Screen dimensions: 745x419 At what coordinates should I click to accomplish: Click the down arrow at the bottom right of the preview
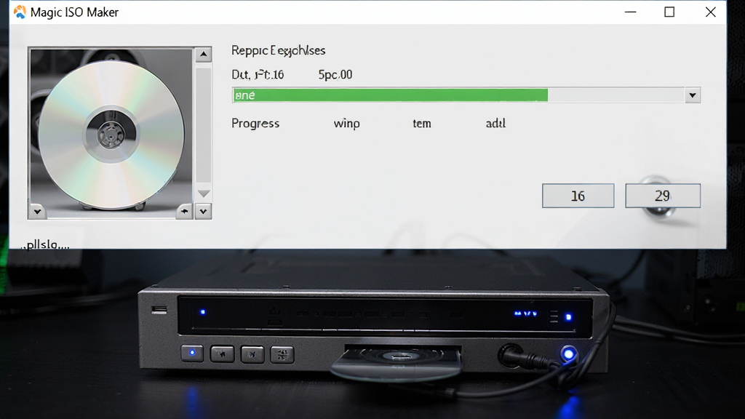pos(204,212)
